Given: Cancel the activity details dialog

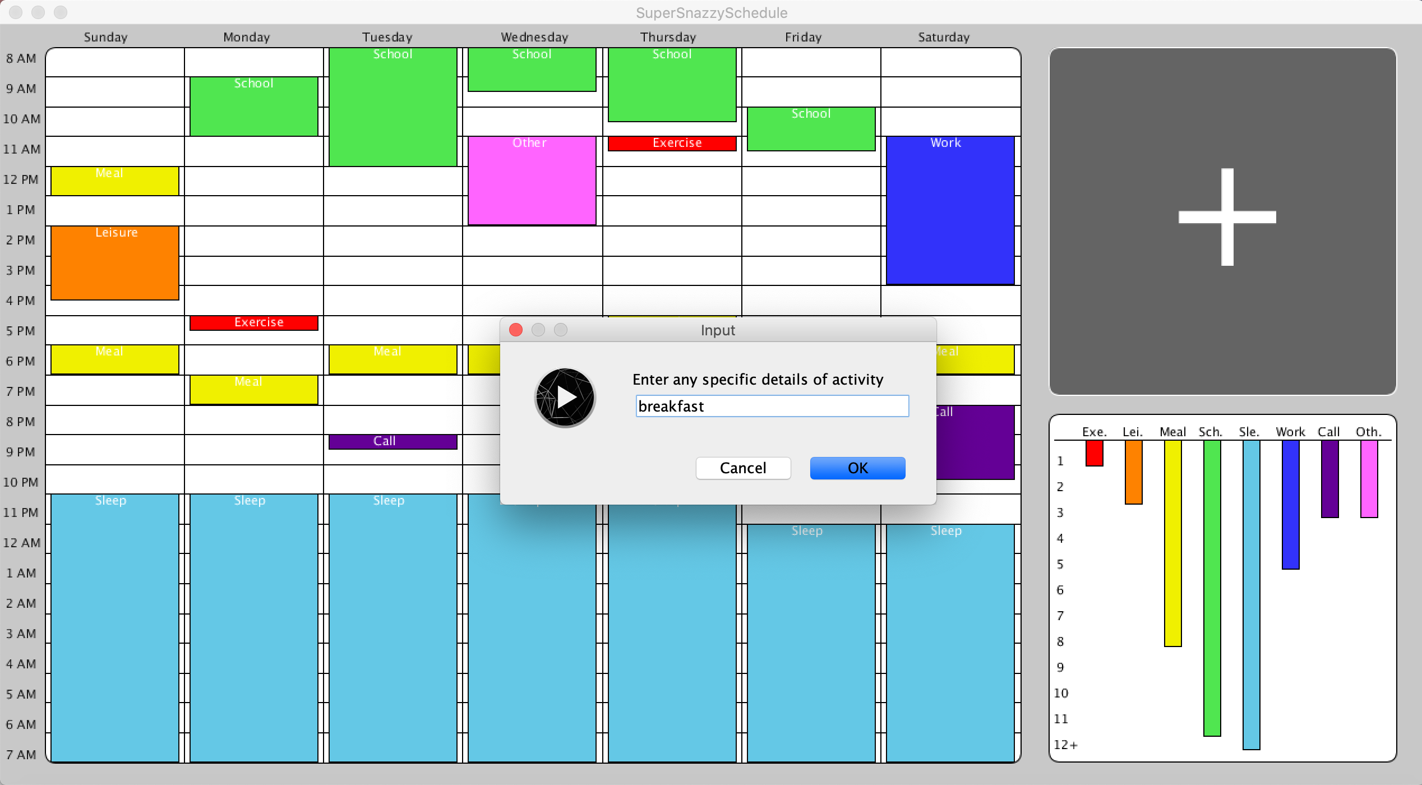Looking at the screenshot, I should pos(743,468).
